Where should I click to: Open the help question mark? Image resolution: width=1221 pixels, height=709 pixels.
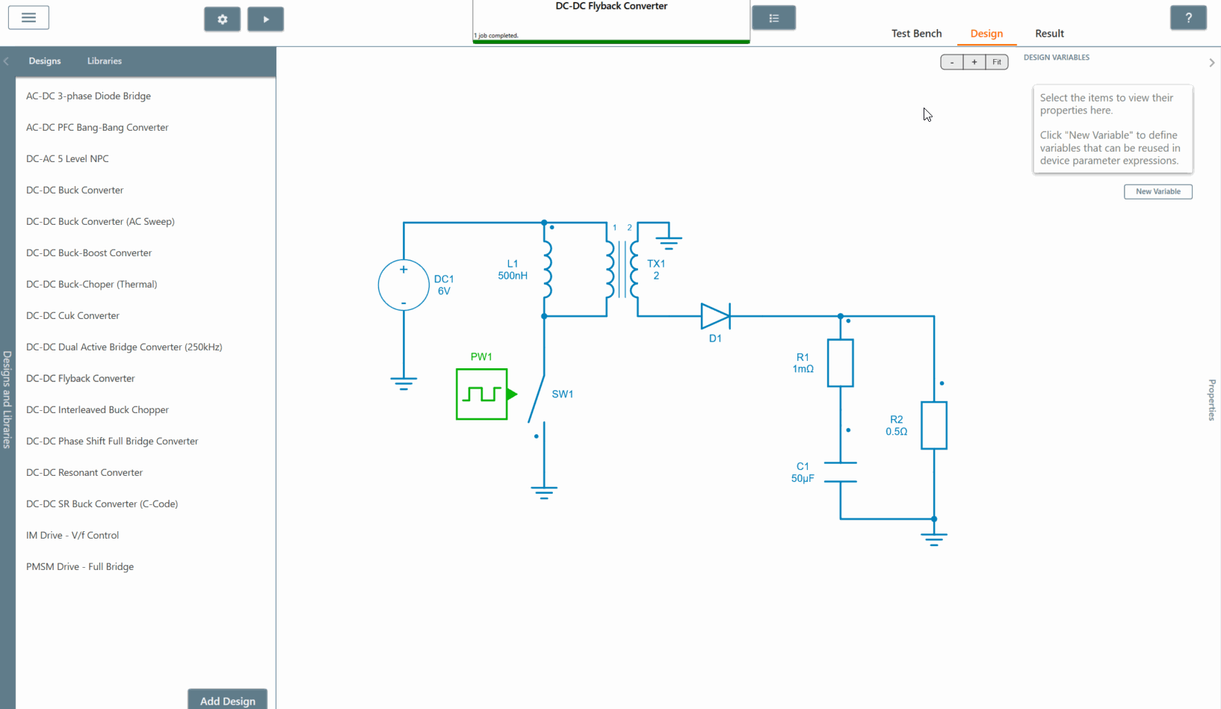[1187, 18]
